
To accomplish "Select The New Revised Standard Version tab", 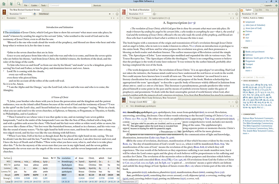I will pos(25,10).
